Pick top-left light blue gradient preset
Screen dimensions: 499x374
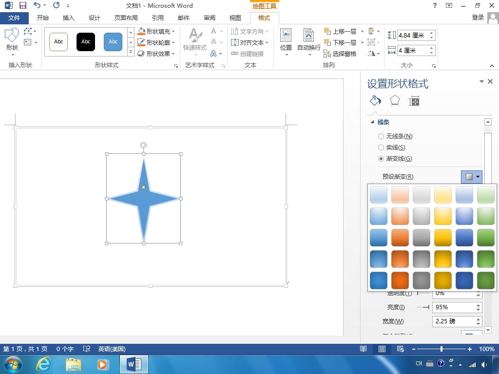tap(378, 195)
